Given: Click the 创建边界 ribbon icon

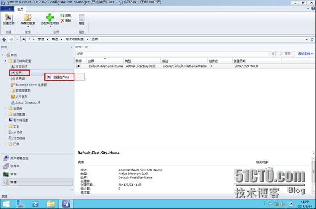Looking at the screenshot, I should (9, 19).
